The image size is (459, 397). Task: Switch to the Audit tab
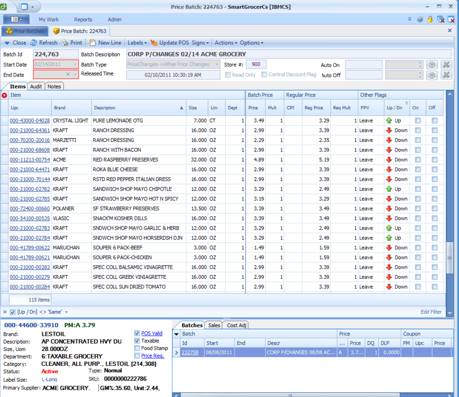(36, 86)
